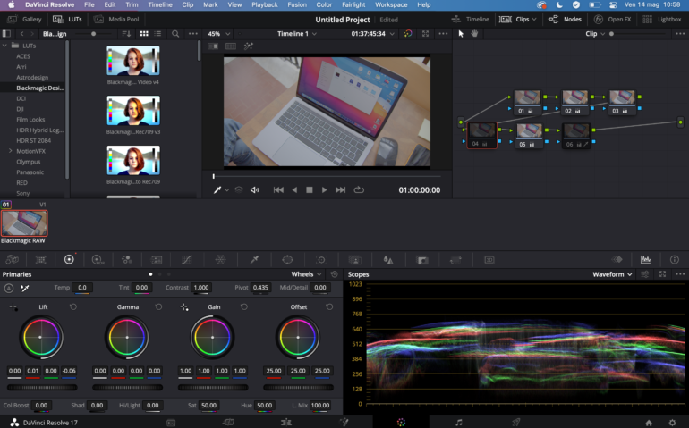Select the Color Wheels palette icon
This screenshot has width=689, height=428.
point(69,259)
